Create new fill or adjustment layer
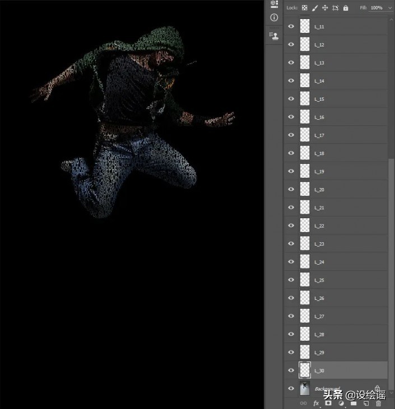Viewport: 395px width, 409px height. tap(341, 403)
